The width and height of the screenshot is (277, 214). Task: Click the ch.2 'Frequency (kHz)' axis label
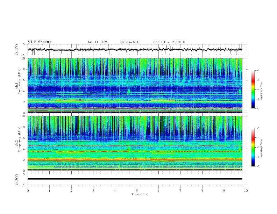(x=20, y=139)
